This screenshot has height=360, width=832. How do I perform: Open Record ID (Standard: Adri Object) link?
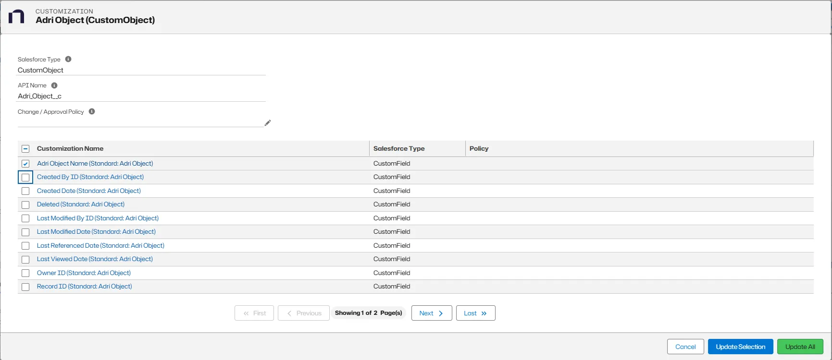click(85, 286)
